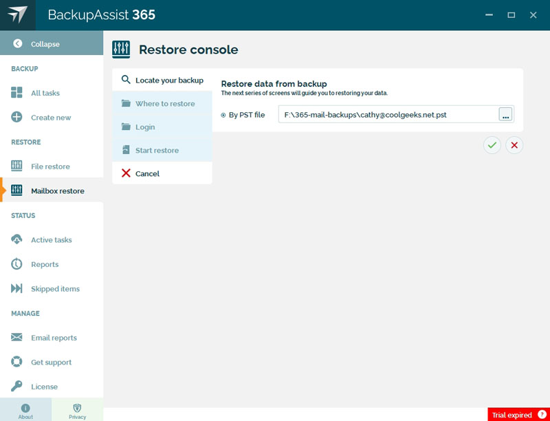This screenshot has height=421, width=550.
Task: Click the Mailbox restore sliders icon
Action: coord(16,191)
